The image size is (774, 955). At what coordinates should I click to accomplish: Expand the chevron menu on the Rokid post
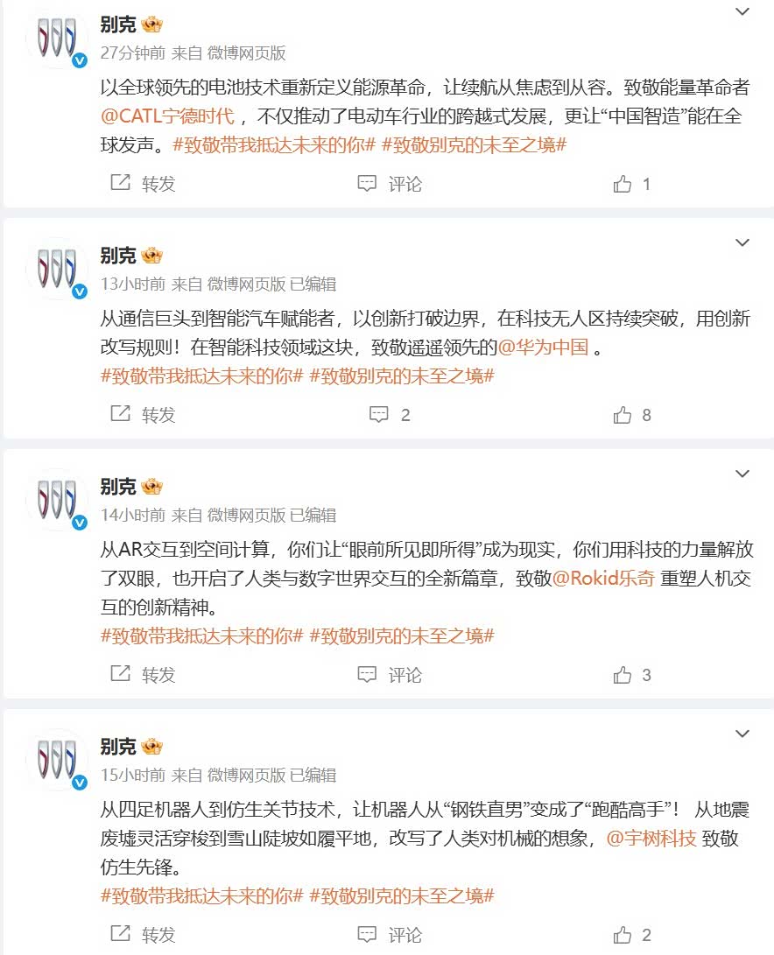click(x=742, y=474)
